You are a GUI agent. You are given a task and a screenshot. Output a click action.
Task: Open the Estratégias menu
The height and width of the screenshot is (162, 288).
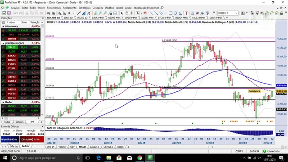[x=85, y=8]
